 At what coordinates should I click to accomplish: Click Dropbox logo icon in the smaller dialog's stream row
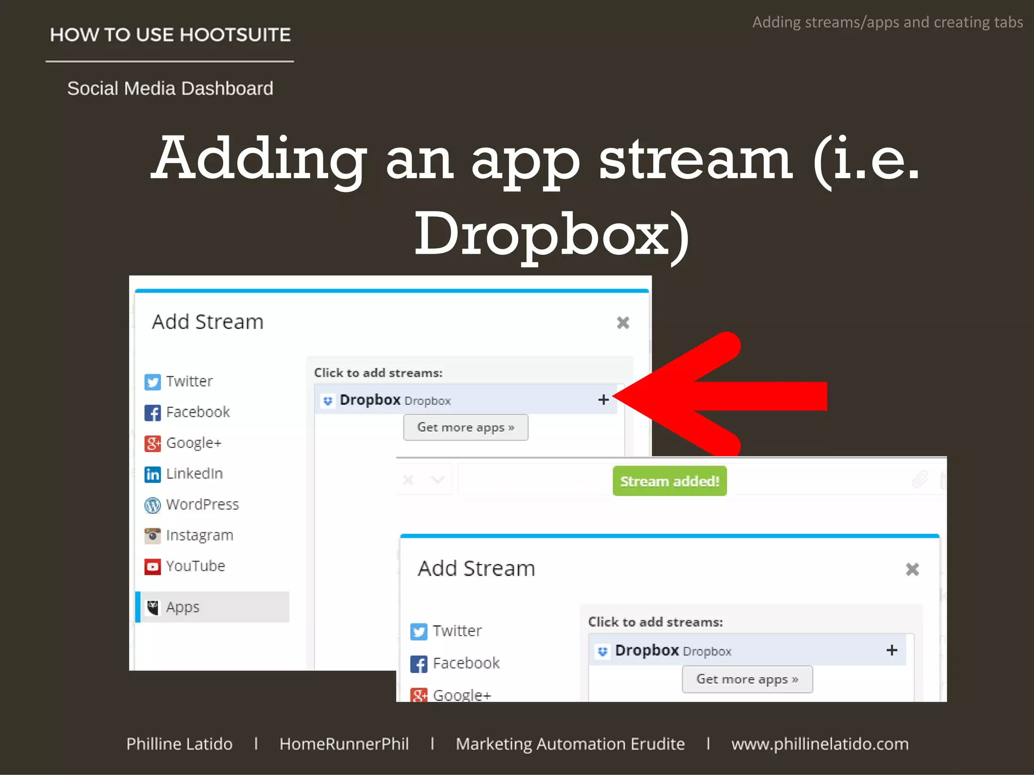point(602,651)
